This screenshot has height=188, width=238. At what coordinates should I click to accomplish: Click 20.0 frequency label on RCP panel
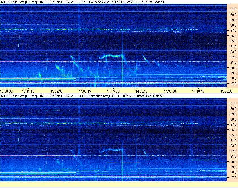tap(233, 68)
